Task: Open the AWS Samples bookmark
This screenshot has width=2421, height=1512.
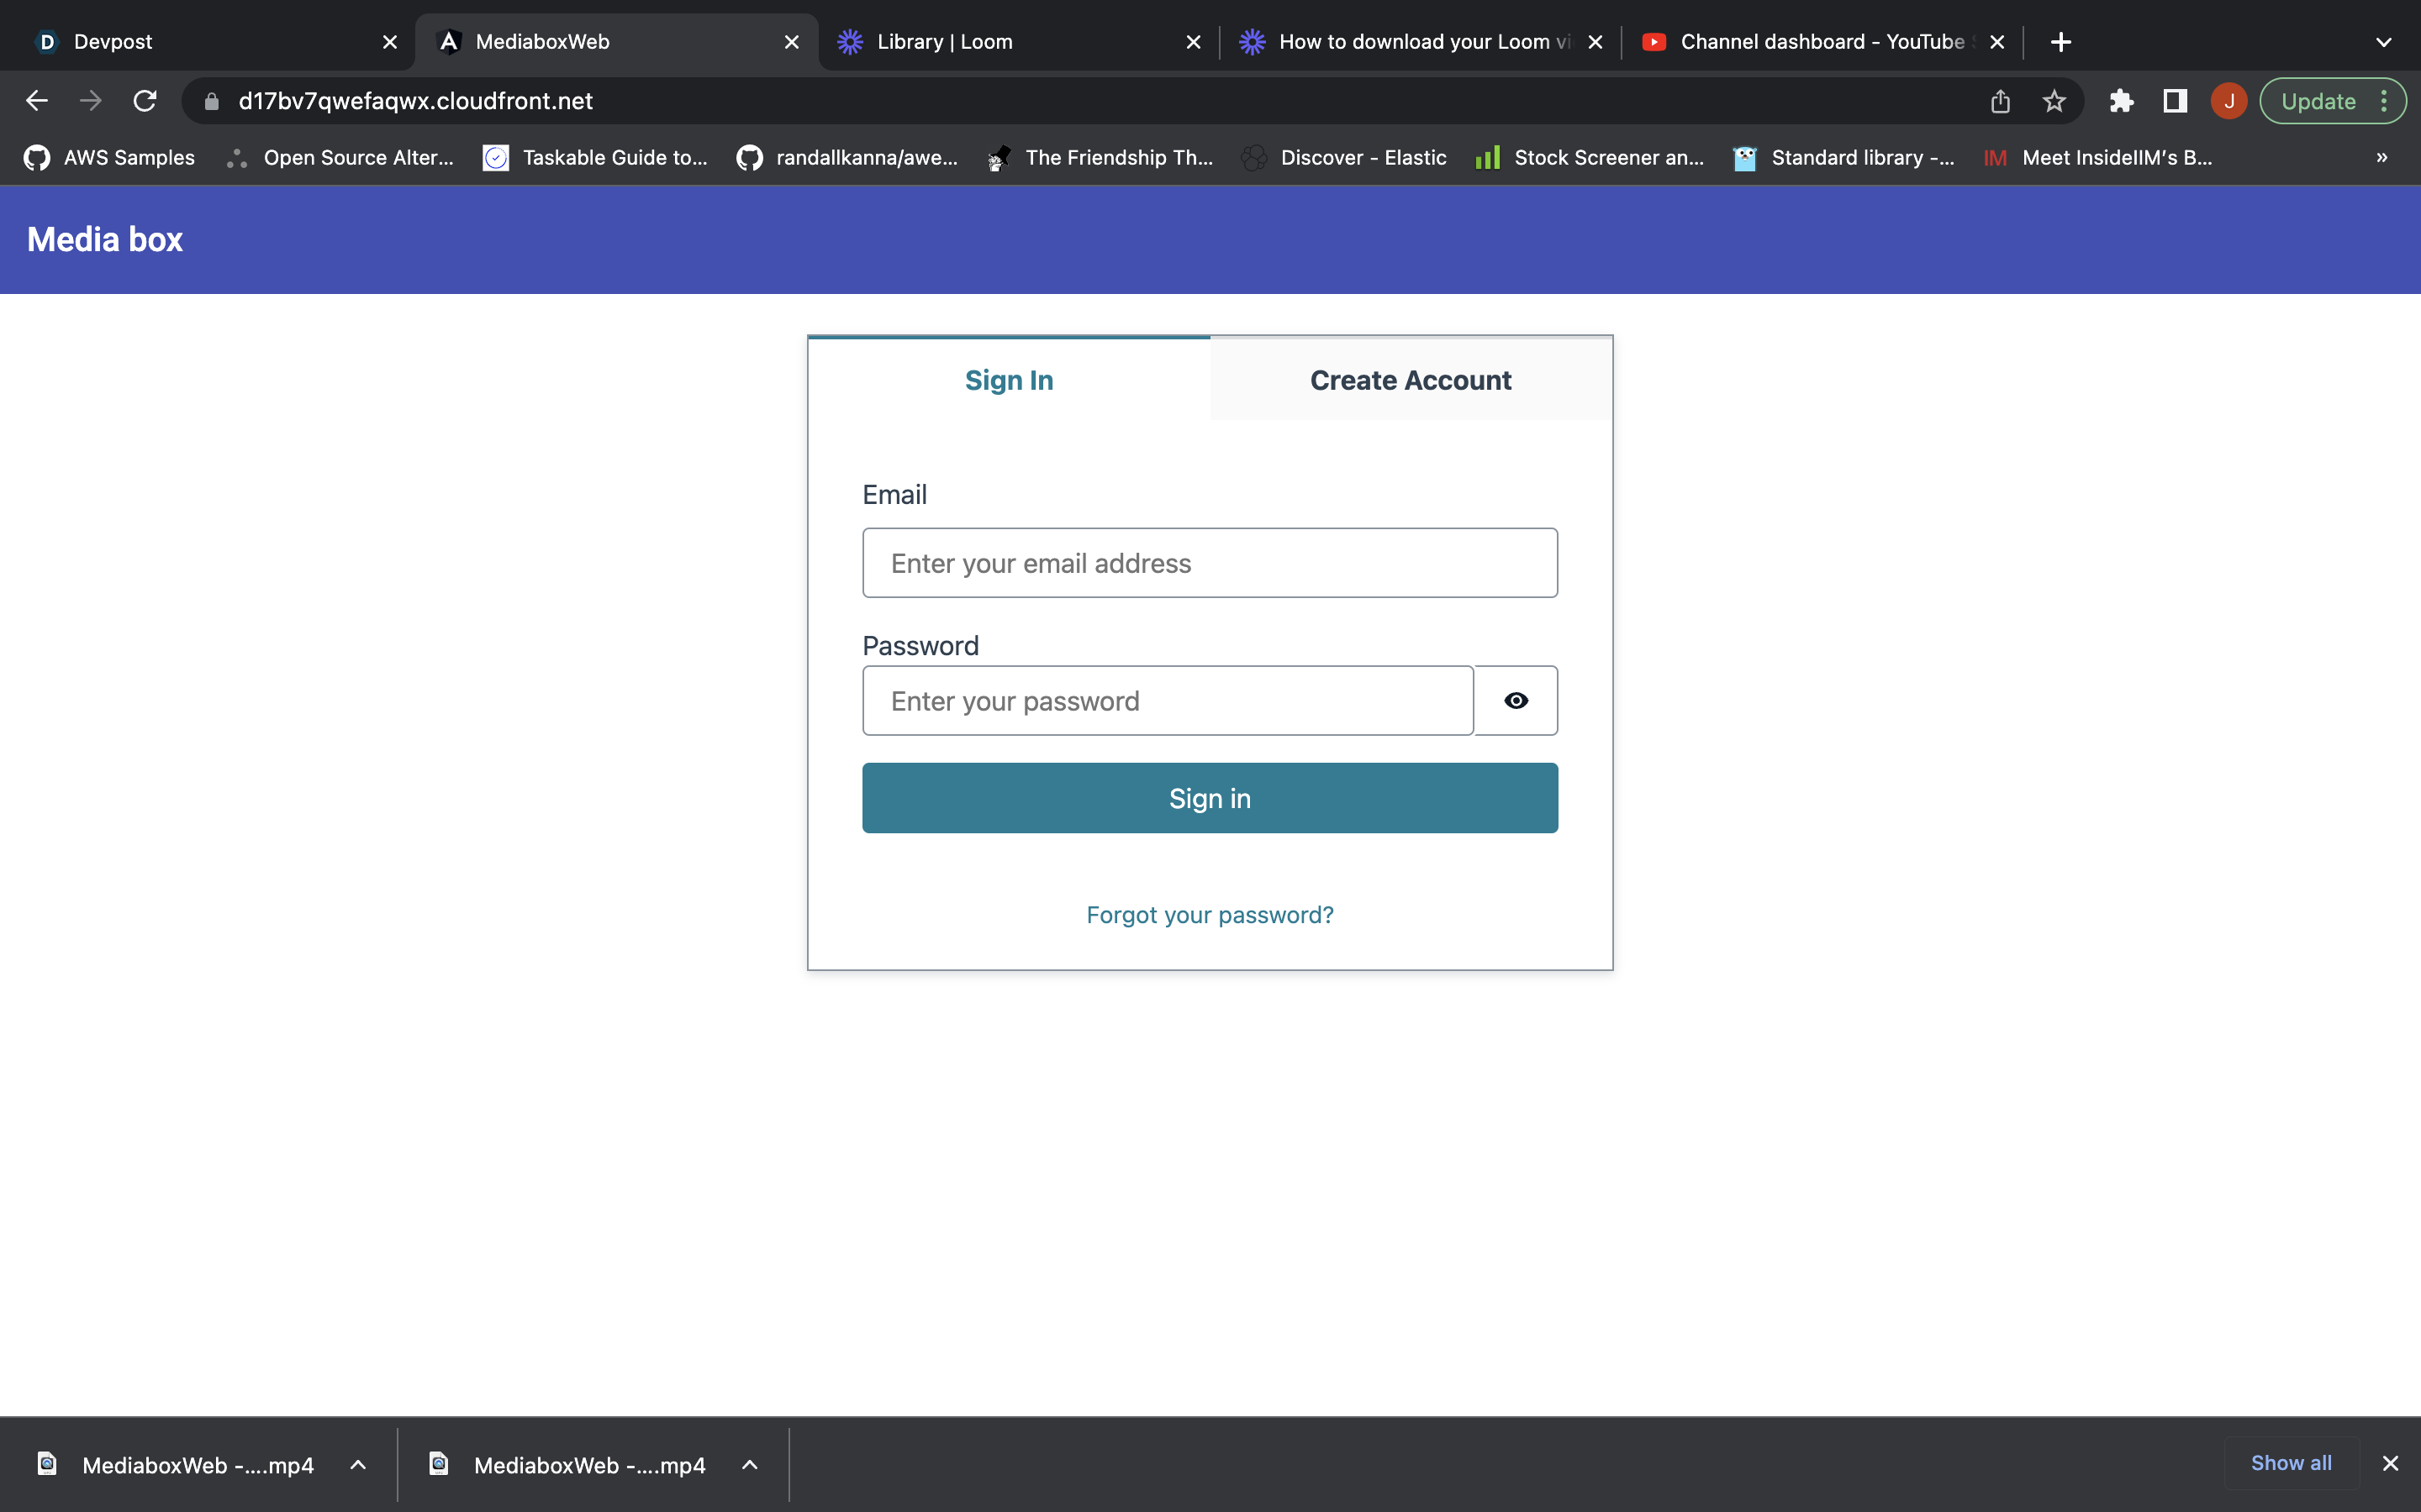Action: pos(110,157)
